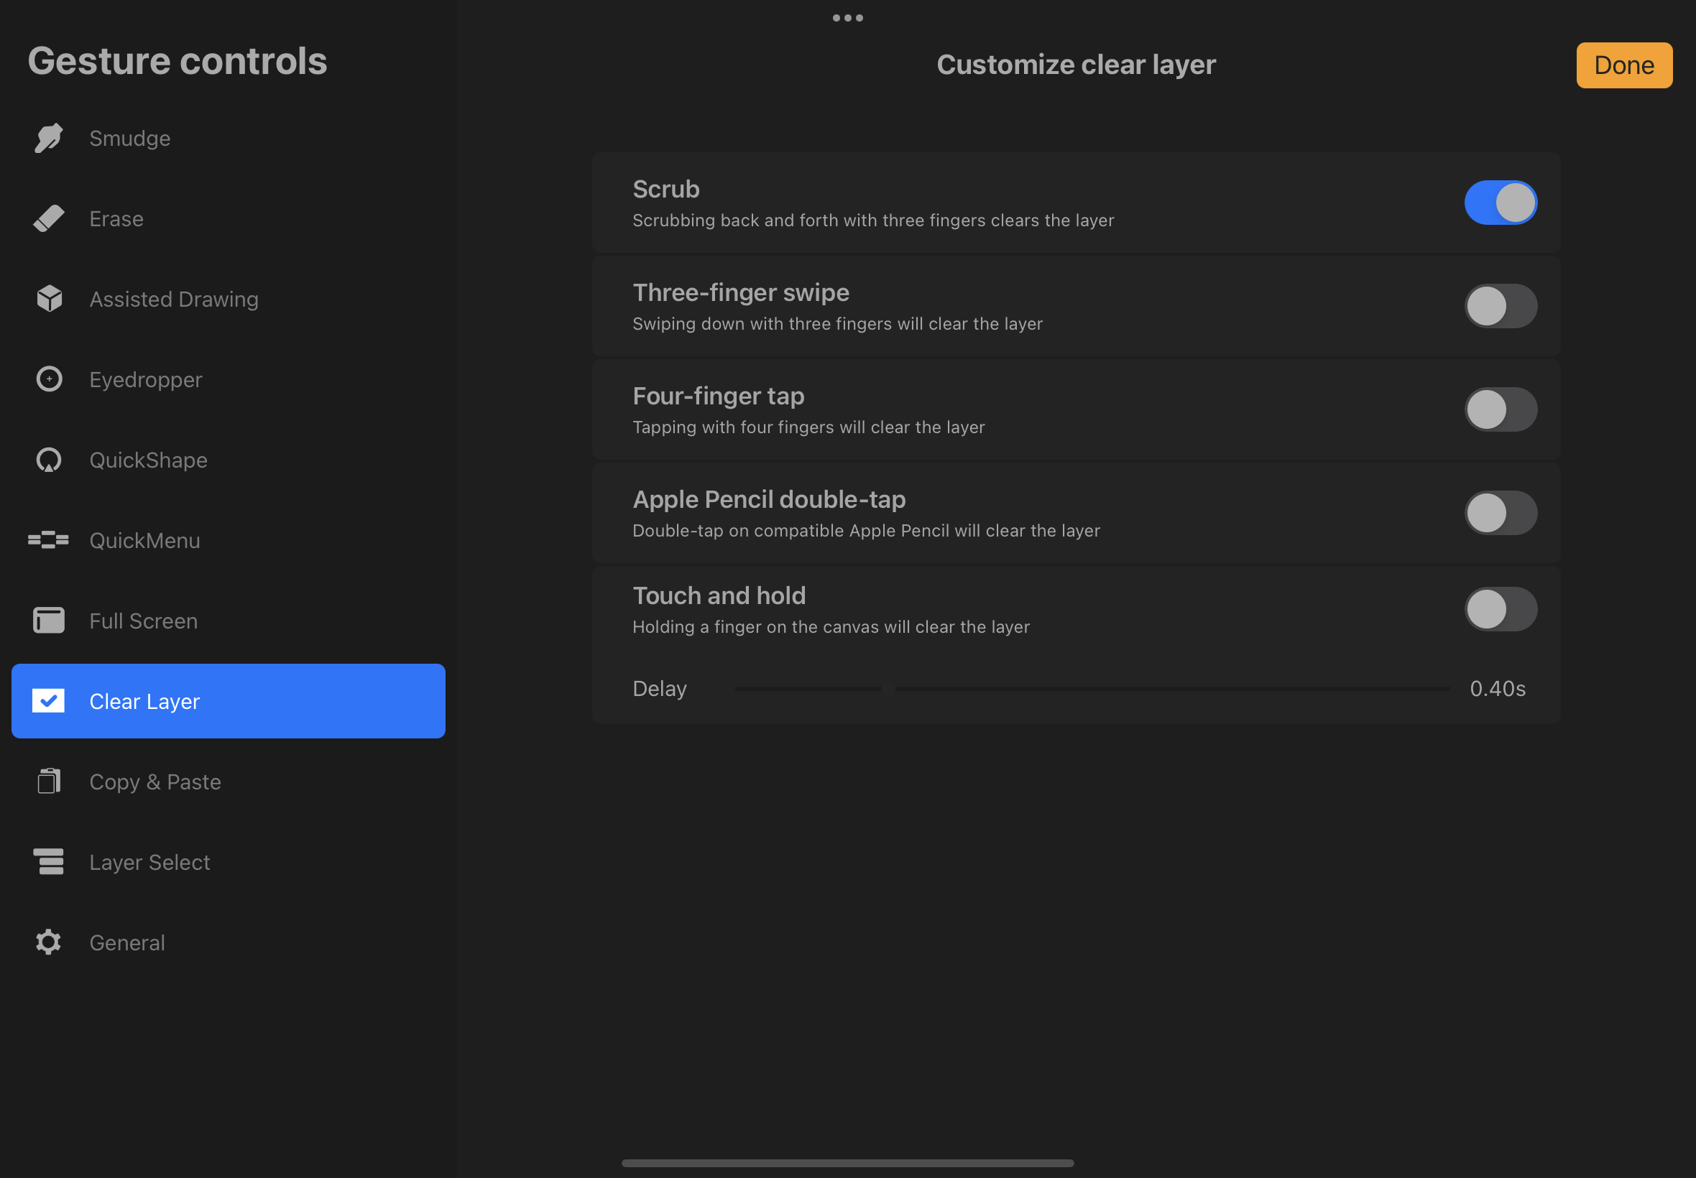The height and width of the screenshot is (1178, 1696).
Task: Disable the Scrub gesture toggle
Action: (x=1501, y=203)
